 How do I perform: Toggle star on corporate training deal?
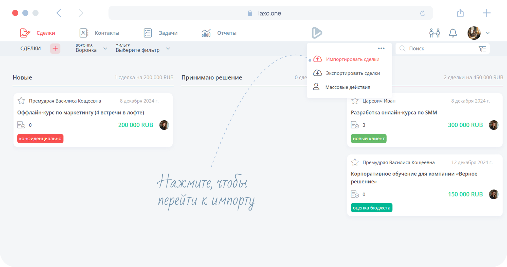(x=355, y=162)
